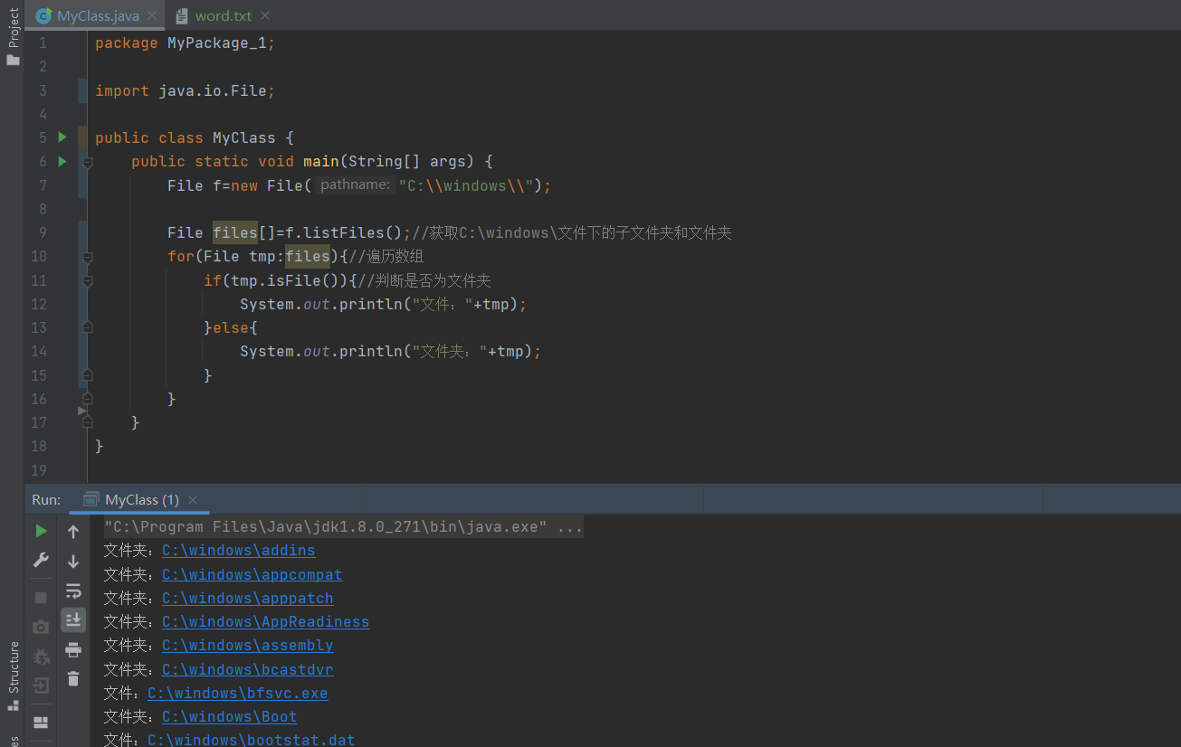Click the down arrow in console toolbar
The width and height of the screenshot is (1181, 747).
pos(73,561)
